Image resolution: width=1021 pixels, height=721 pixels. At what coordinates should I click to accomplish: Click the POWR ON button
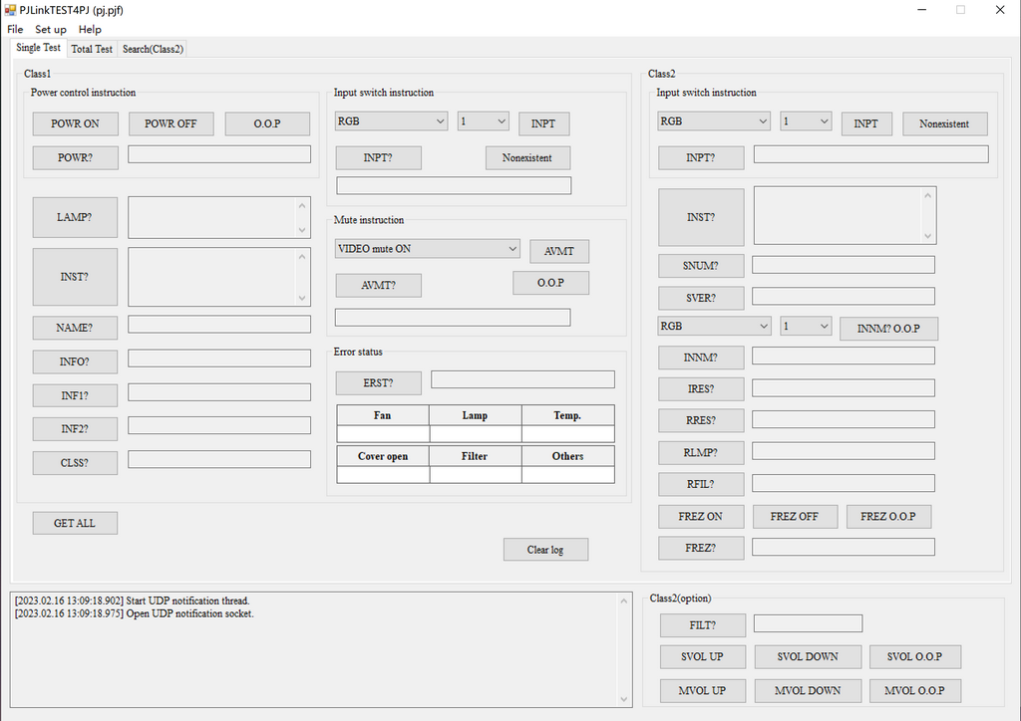(x=76, y=123)
